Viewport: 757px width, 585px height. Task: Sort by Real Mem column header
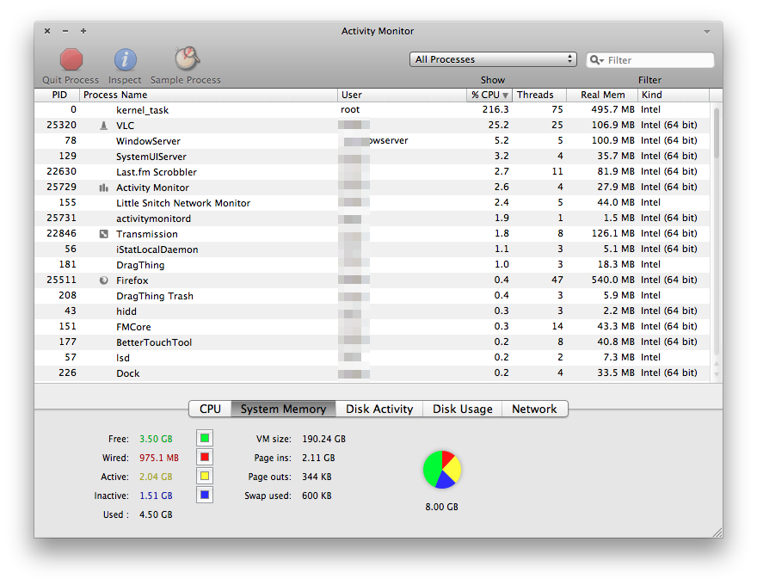tap(602, 95)
